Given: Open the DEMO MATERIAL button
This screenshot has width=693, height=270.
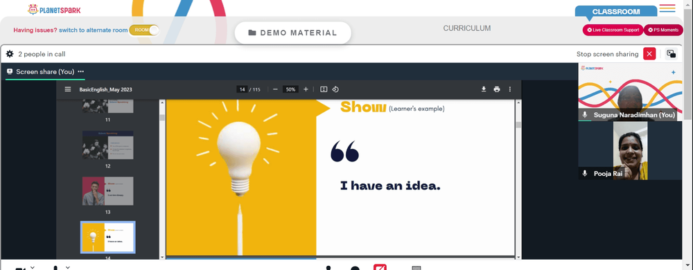Looking at the screenshot, I should pos(292,33).
